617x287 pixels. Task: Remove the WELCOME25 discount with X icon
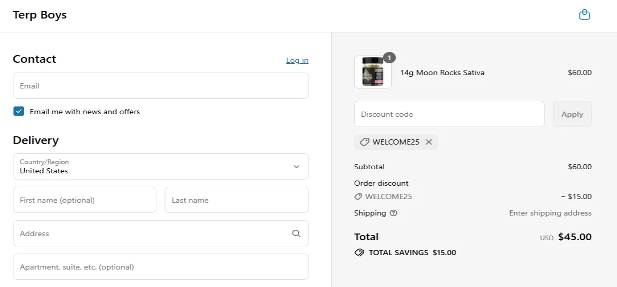pyautogui.click(x=429, y=142)
